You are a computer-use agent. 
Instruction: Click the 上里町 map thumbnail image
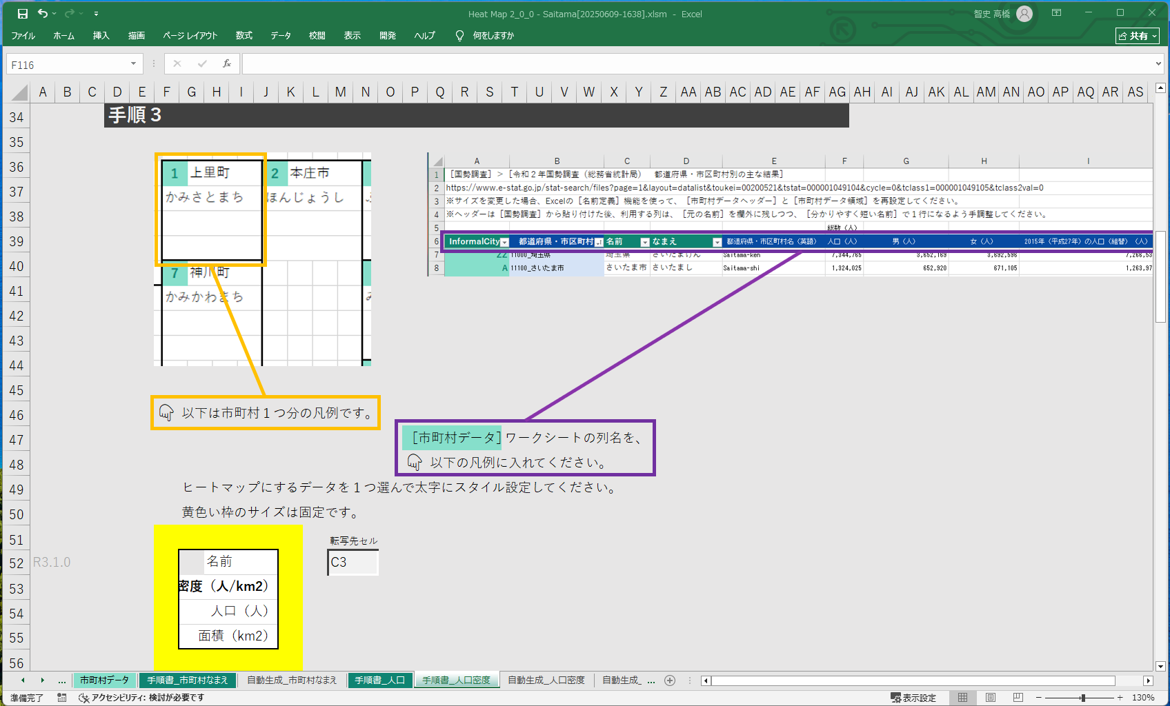click(x=262, y=259)
